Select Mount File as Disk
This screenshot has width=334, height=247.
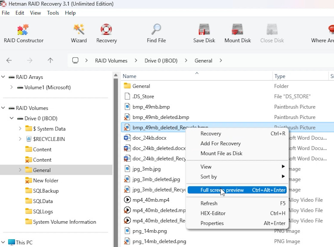(x=237, y=153)
